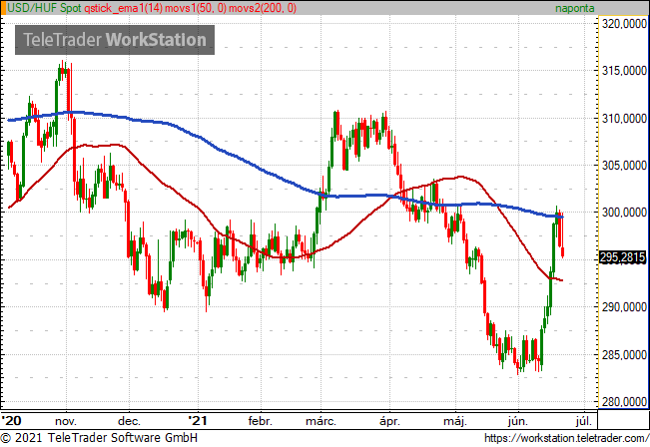This screenshot has height=447, width=650.
Task: Click the '21 year label on time axis
Action: [x=198, y=421]
